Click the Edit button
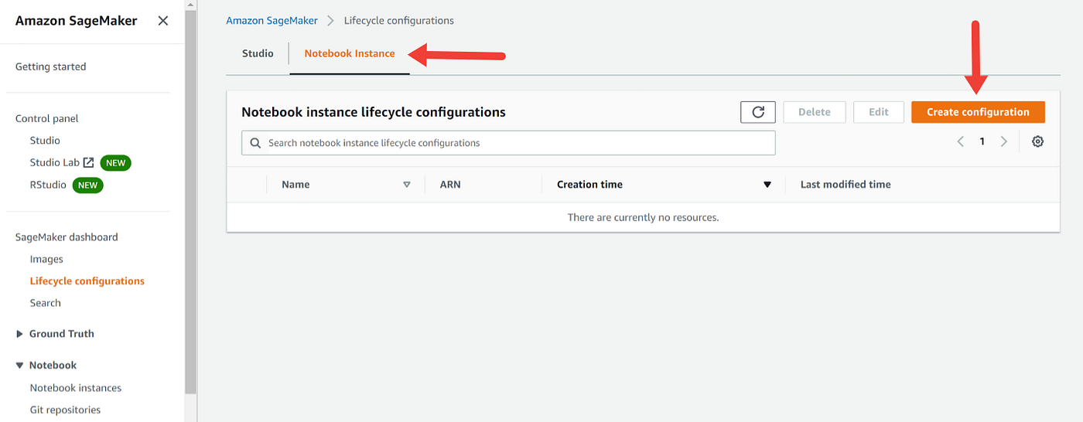1083x422 pixels. coord(879,112)
